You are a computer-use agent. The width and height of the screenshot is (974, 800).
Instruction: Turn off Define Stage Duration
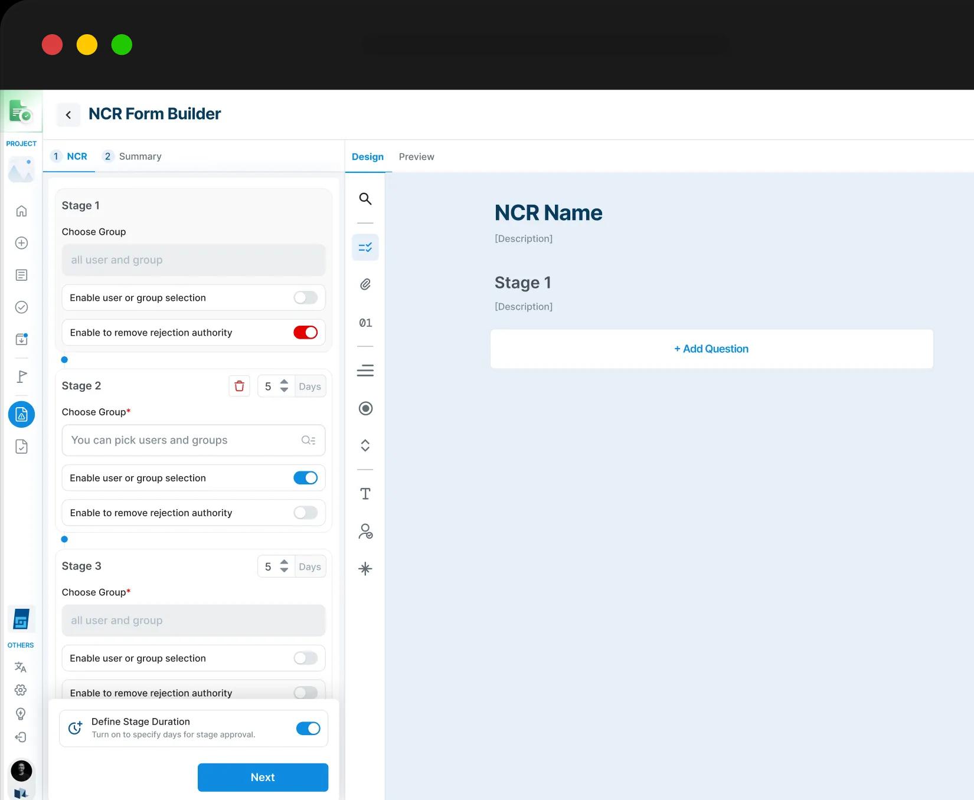(308, 729)
